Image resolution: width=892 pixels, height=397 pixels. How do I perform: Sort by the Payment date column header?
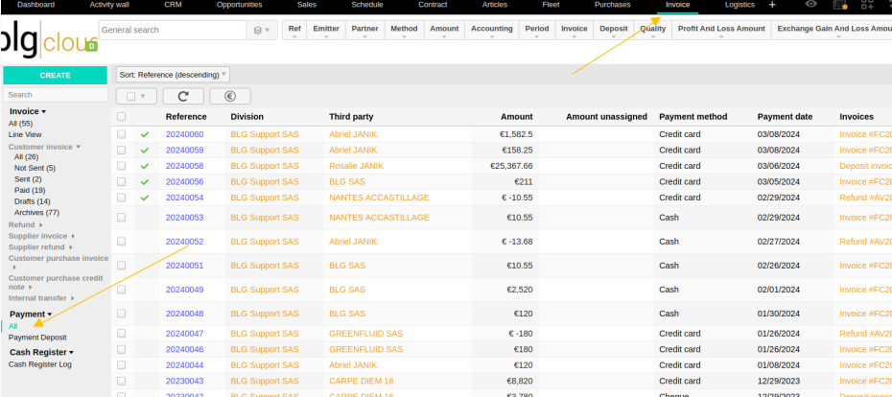coord(785,117)
